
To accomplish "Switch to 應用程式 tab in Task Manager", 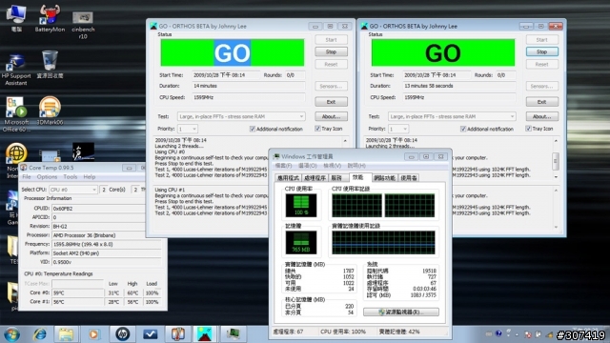I will coord(288,178).
